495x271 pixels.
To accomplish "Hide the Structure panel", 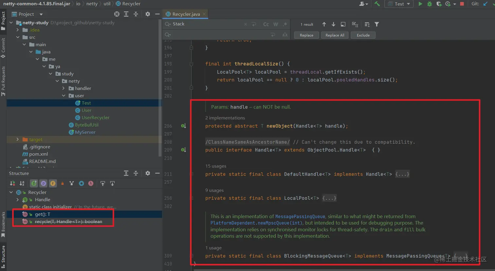I will pos(157,173).
